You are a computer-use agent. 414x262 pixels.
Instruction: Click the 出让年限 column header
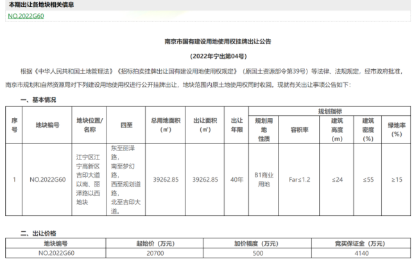[x=236, y=125]
